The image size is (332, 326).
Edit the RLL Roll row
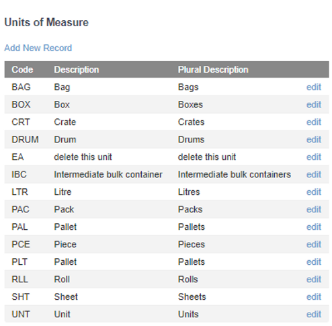coord(314,279)
